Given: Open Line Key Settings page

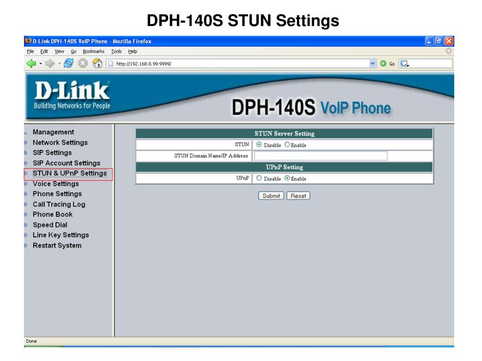Looking at the screenshot, I should point(61,235).
